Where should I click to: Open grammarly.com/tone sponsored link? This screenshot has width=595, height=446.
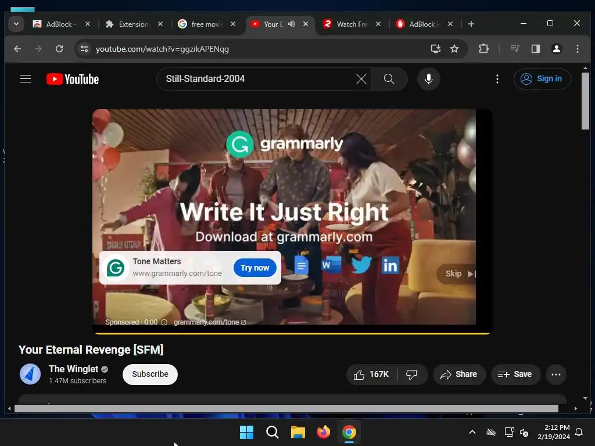(209, 322)
